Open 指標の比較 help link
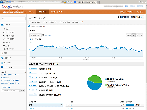This screenshot has height=110, width=147. (x=5, y=78)
